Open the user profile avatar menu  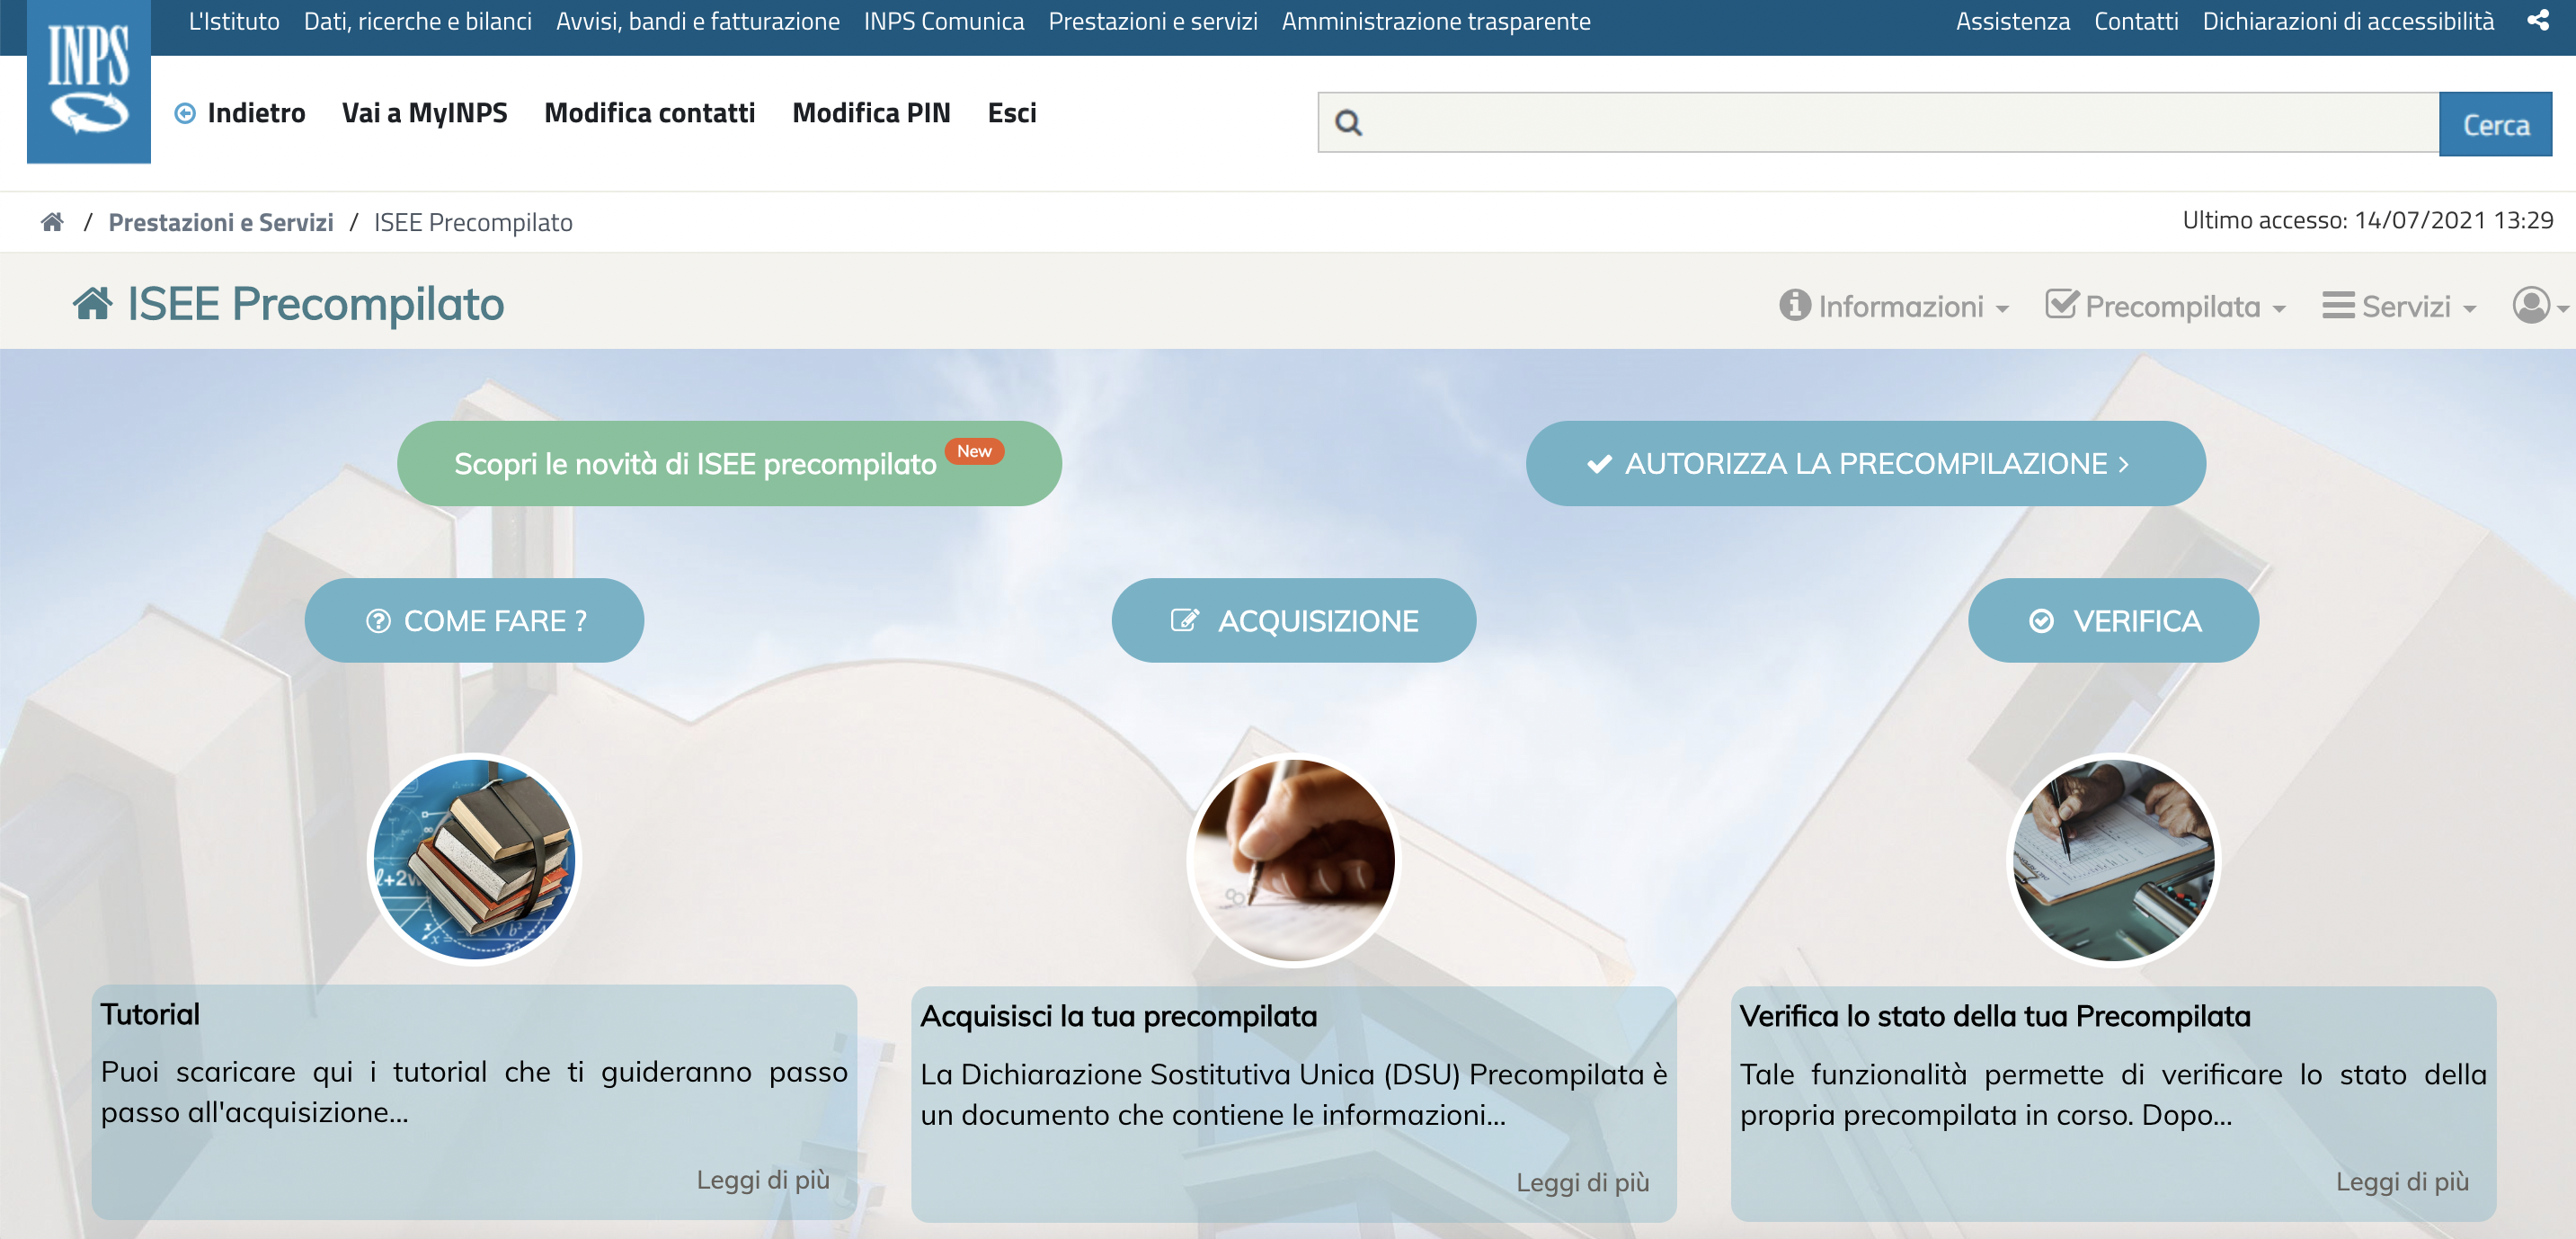pyautogui.click(x=2539, y=305)
